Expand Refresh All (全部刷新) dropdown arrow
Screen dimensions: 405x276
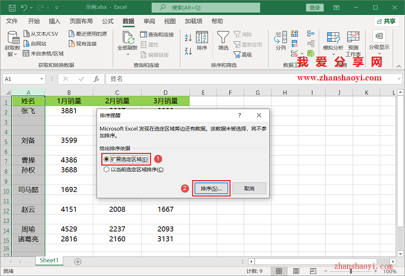point(128,54)
